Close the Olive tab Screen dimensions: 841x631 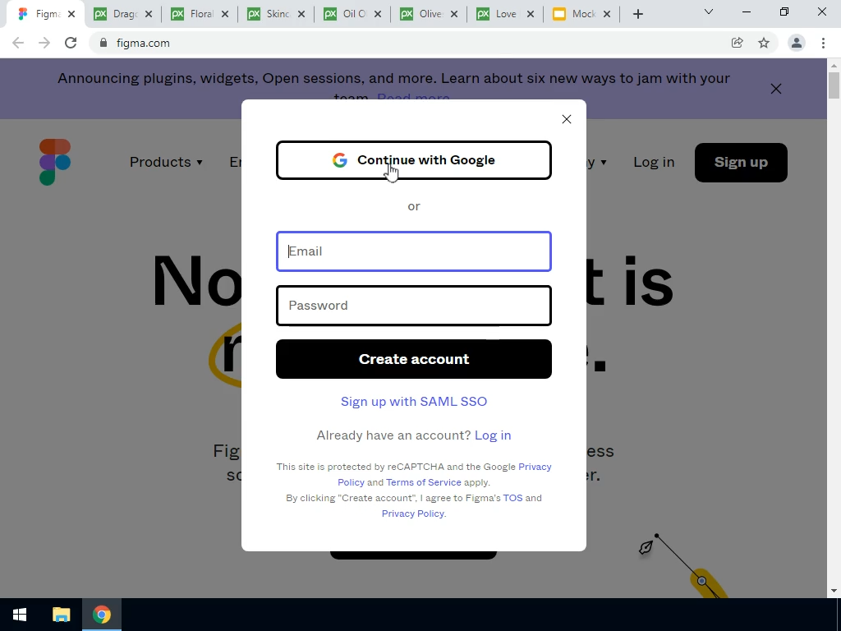(454, 14)
